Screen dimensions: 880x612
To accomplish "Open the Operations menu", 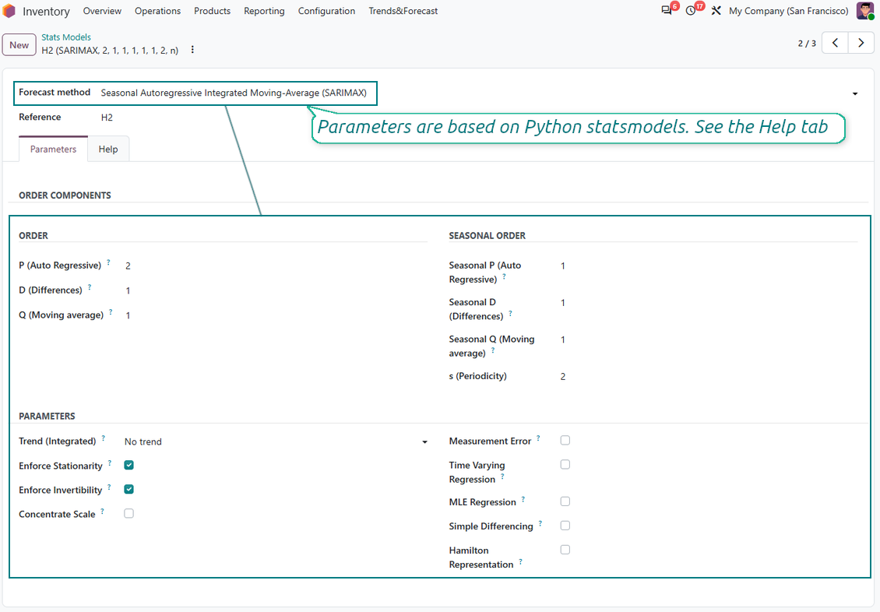I will [158, 11].
